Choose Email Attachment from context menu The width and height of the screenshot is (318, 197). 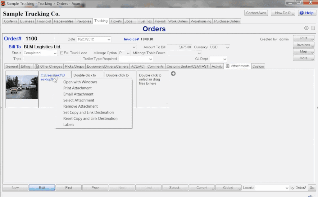coord(78,94)
